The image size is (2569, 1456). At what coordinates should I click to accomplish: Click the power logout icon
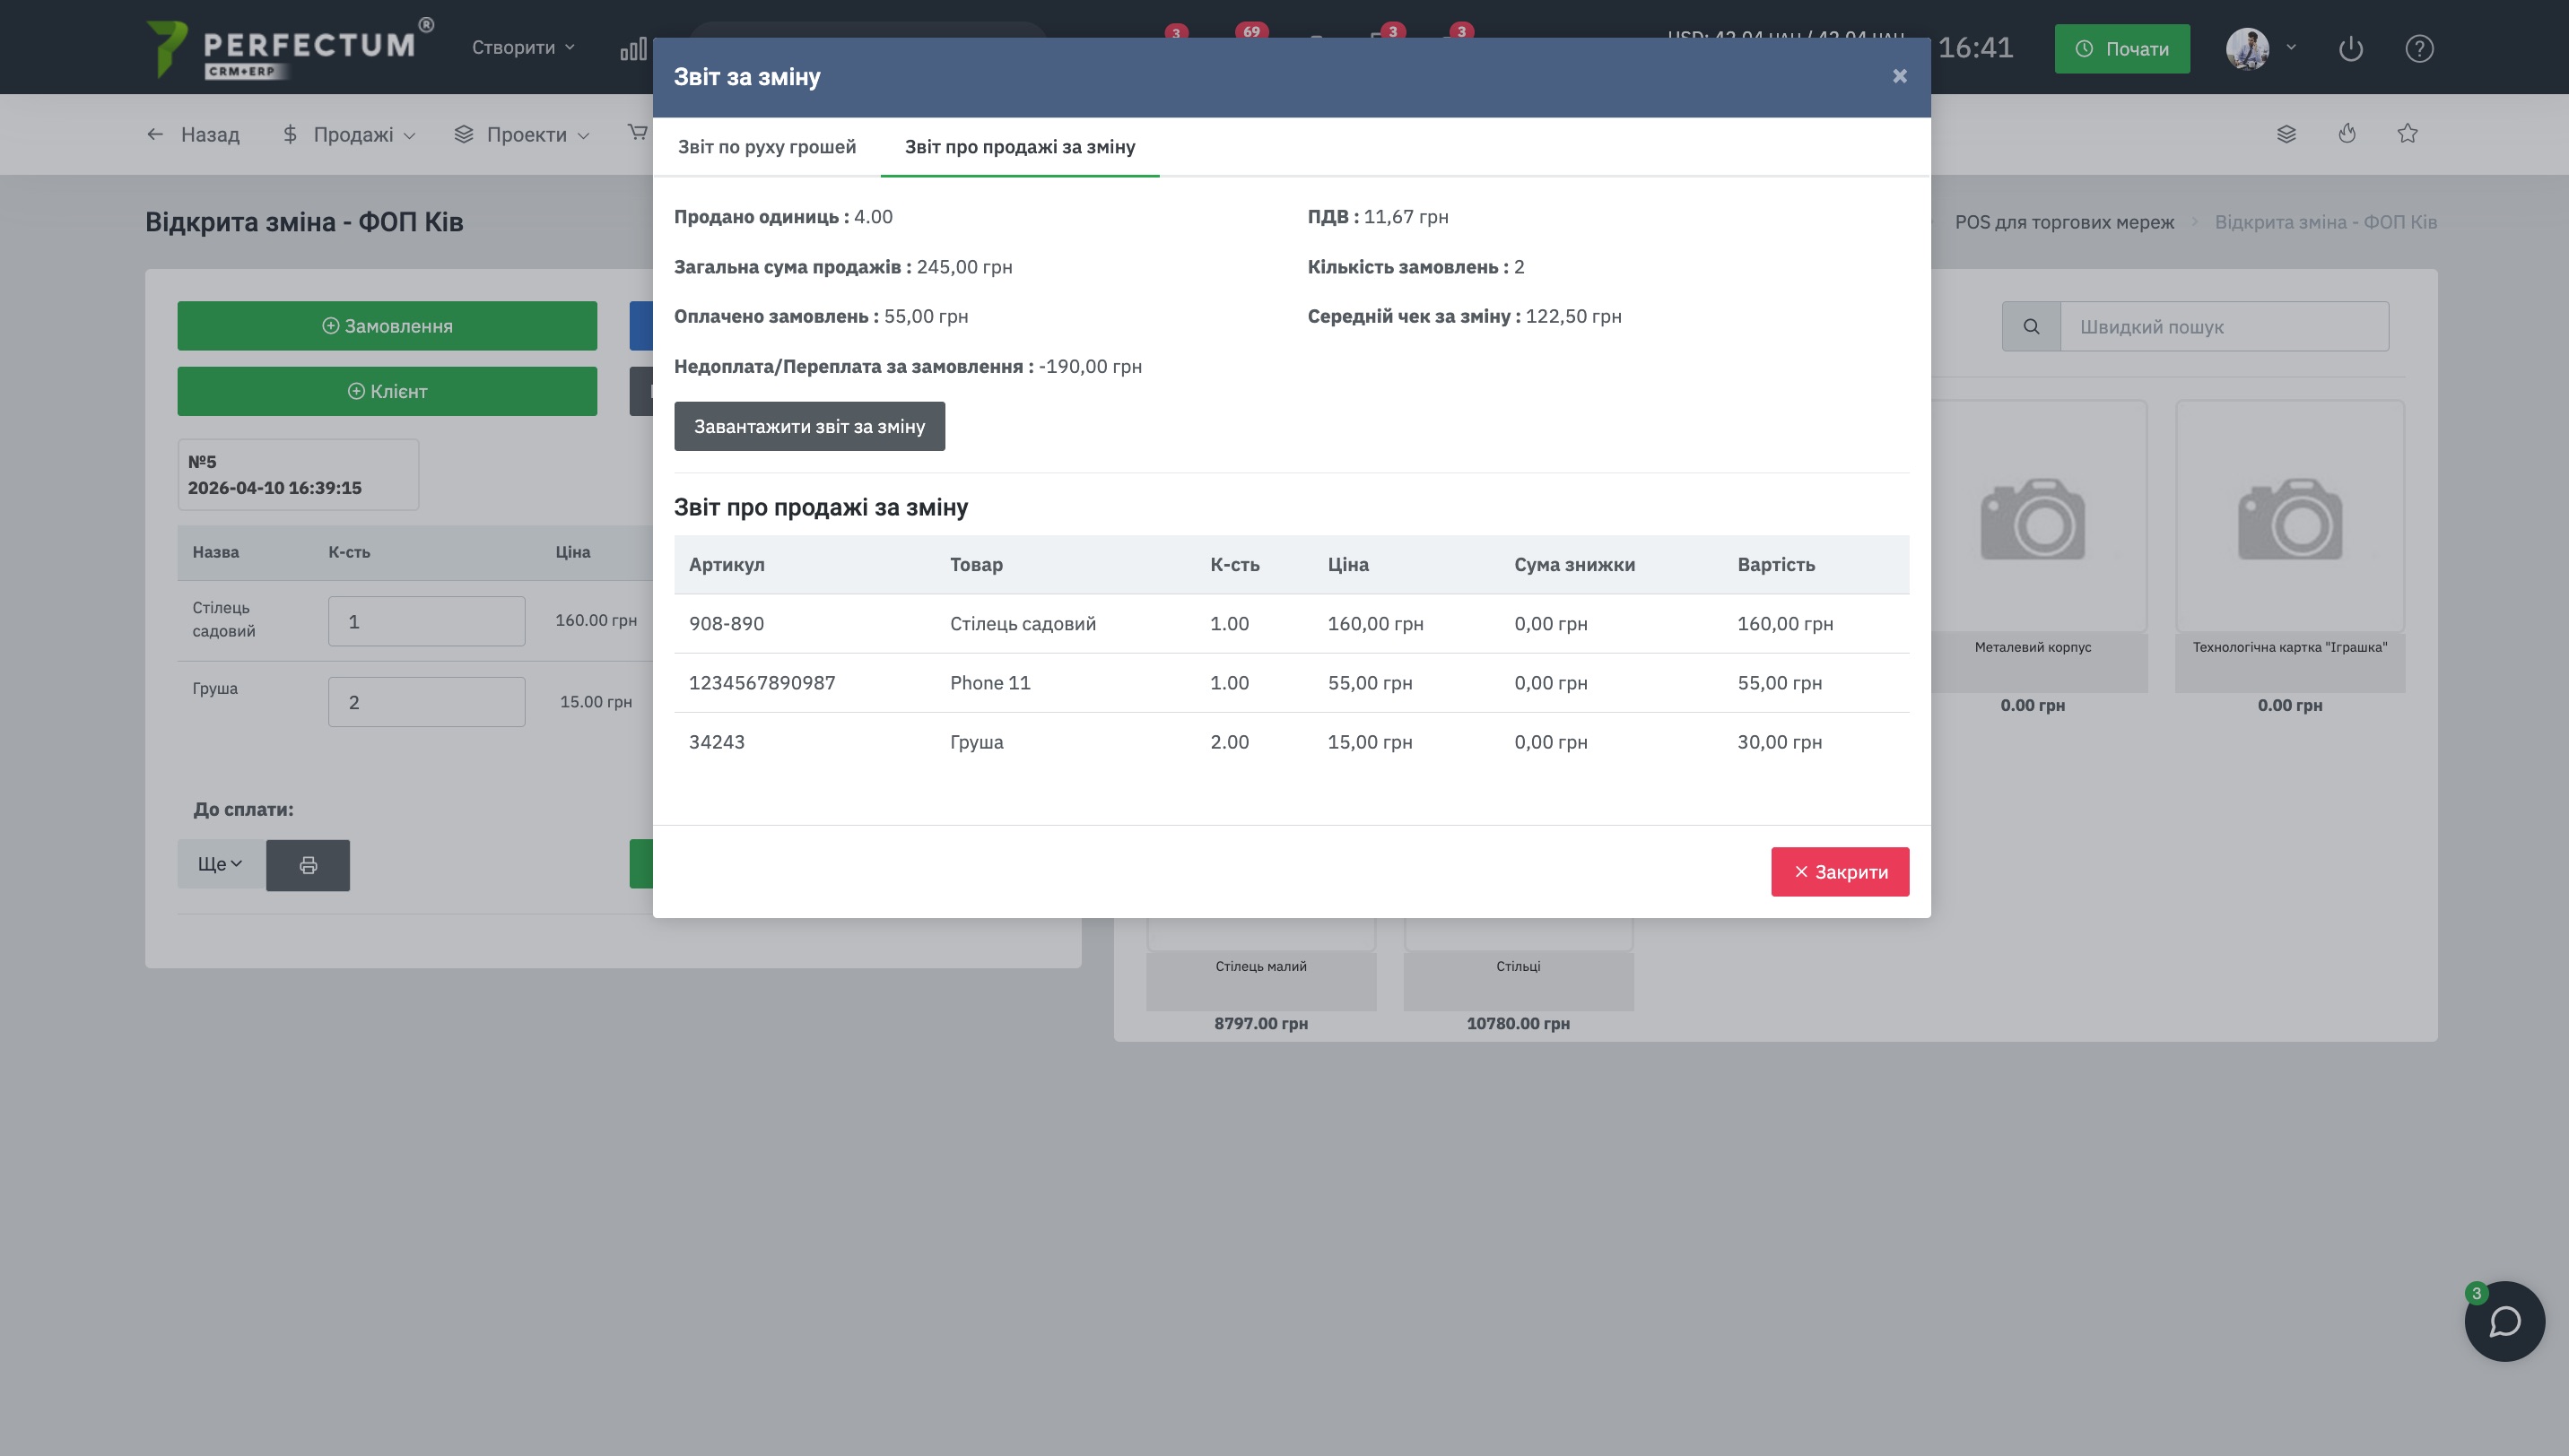2350,48
